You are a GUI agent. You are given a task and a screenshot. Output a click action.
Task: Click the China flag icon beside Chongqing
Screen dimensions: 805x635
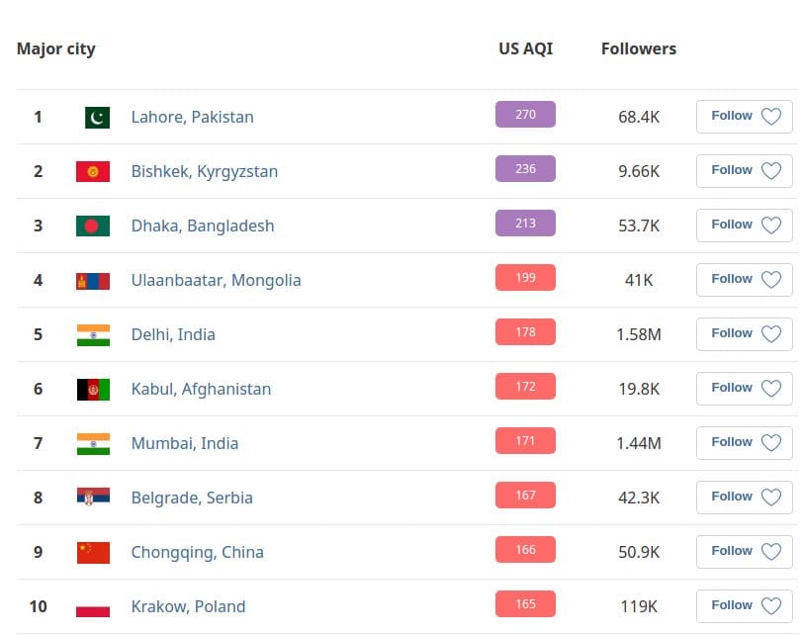[x=93, y=552]
